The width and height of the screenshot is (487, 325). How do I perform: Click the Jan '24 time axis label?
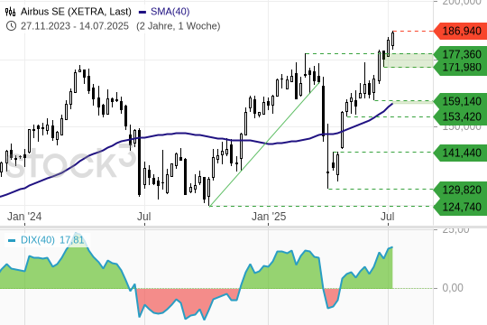tap(24, 217)
